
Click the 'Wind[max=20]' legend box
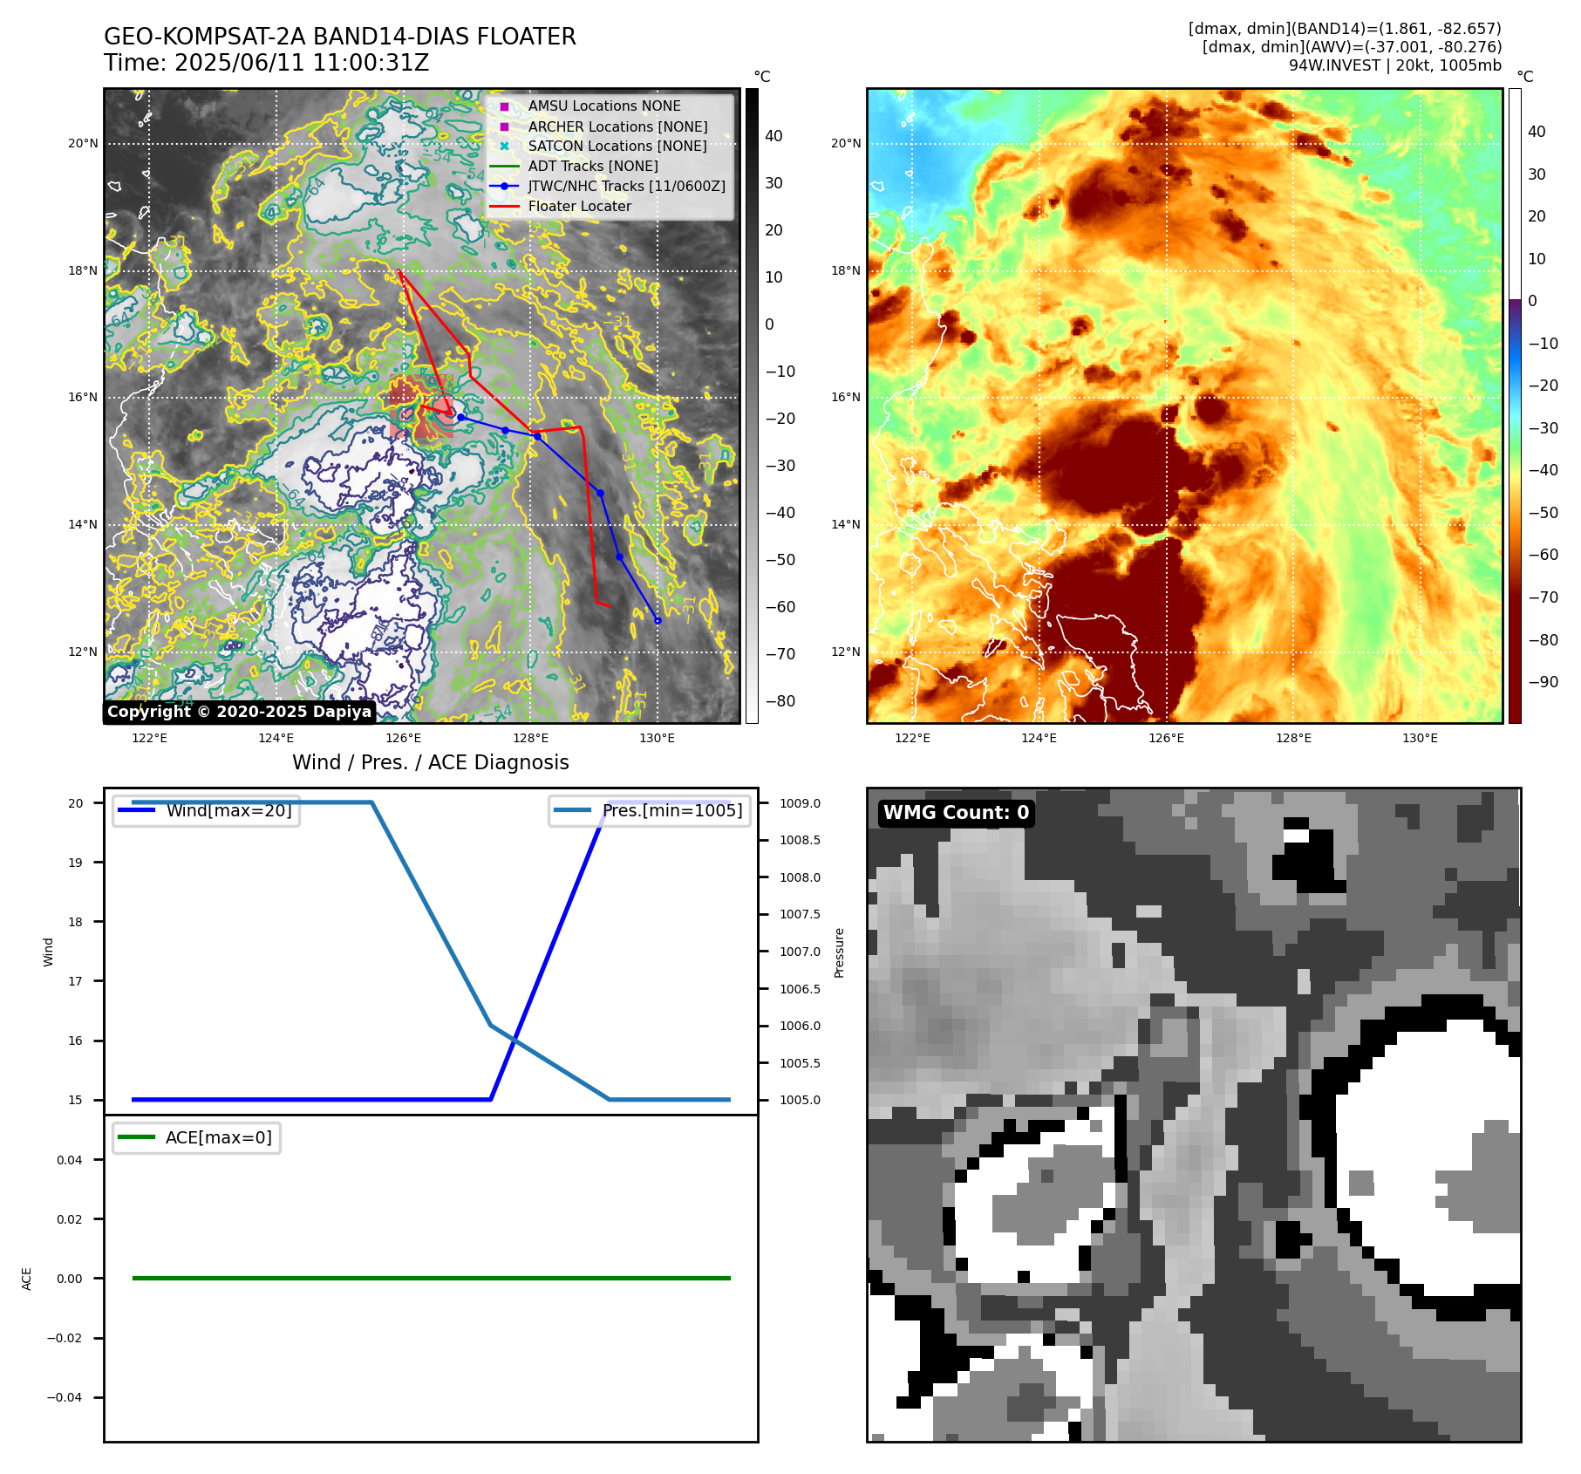207,810
